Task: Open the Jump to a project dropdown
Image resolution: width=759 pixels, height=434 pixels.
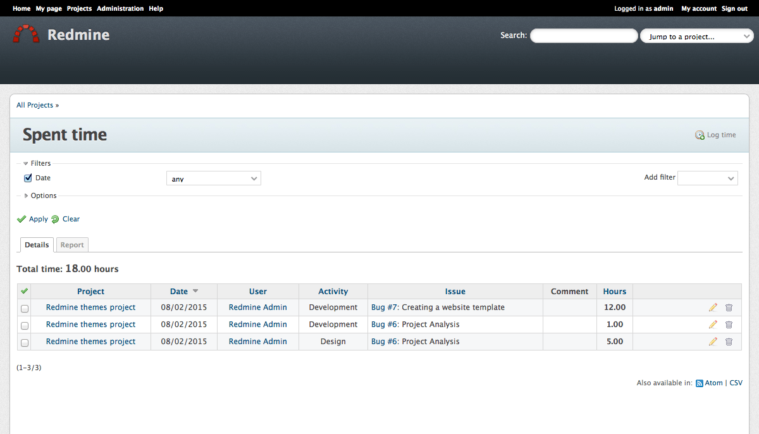Action: pyautogui.click(x=696, y=37)
